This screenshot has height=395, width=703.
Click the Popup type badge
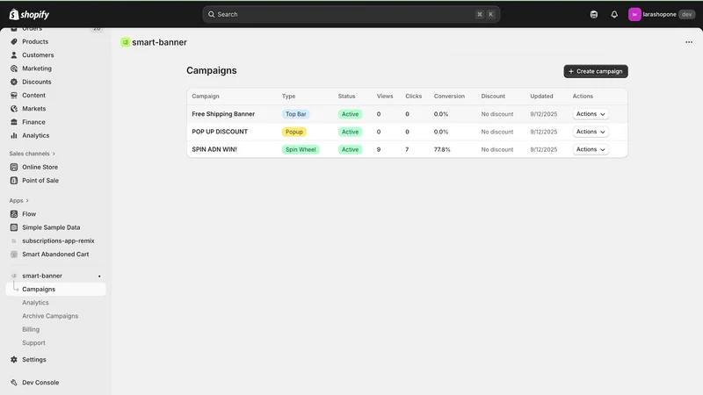pos(294,132)
